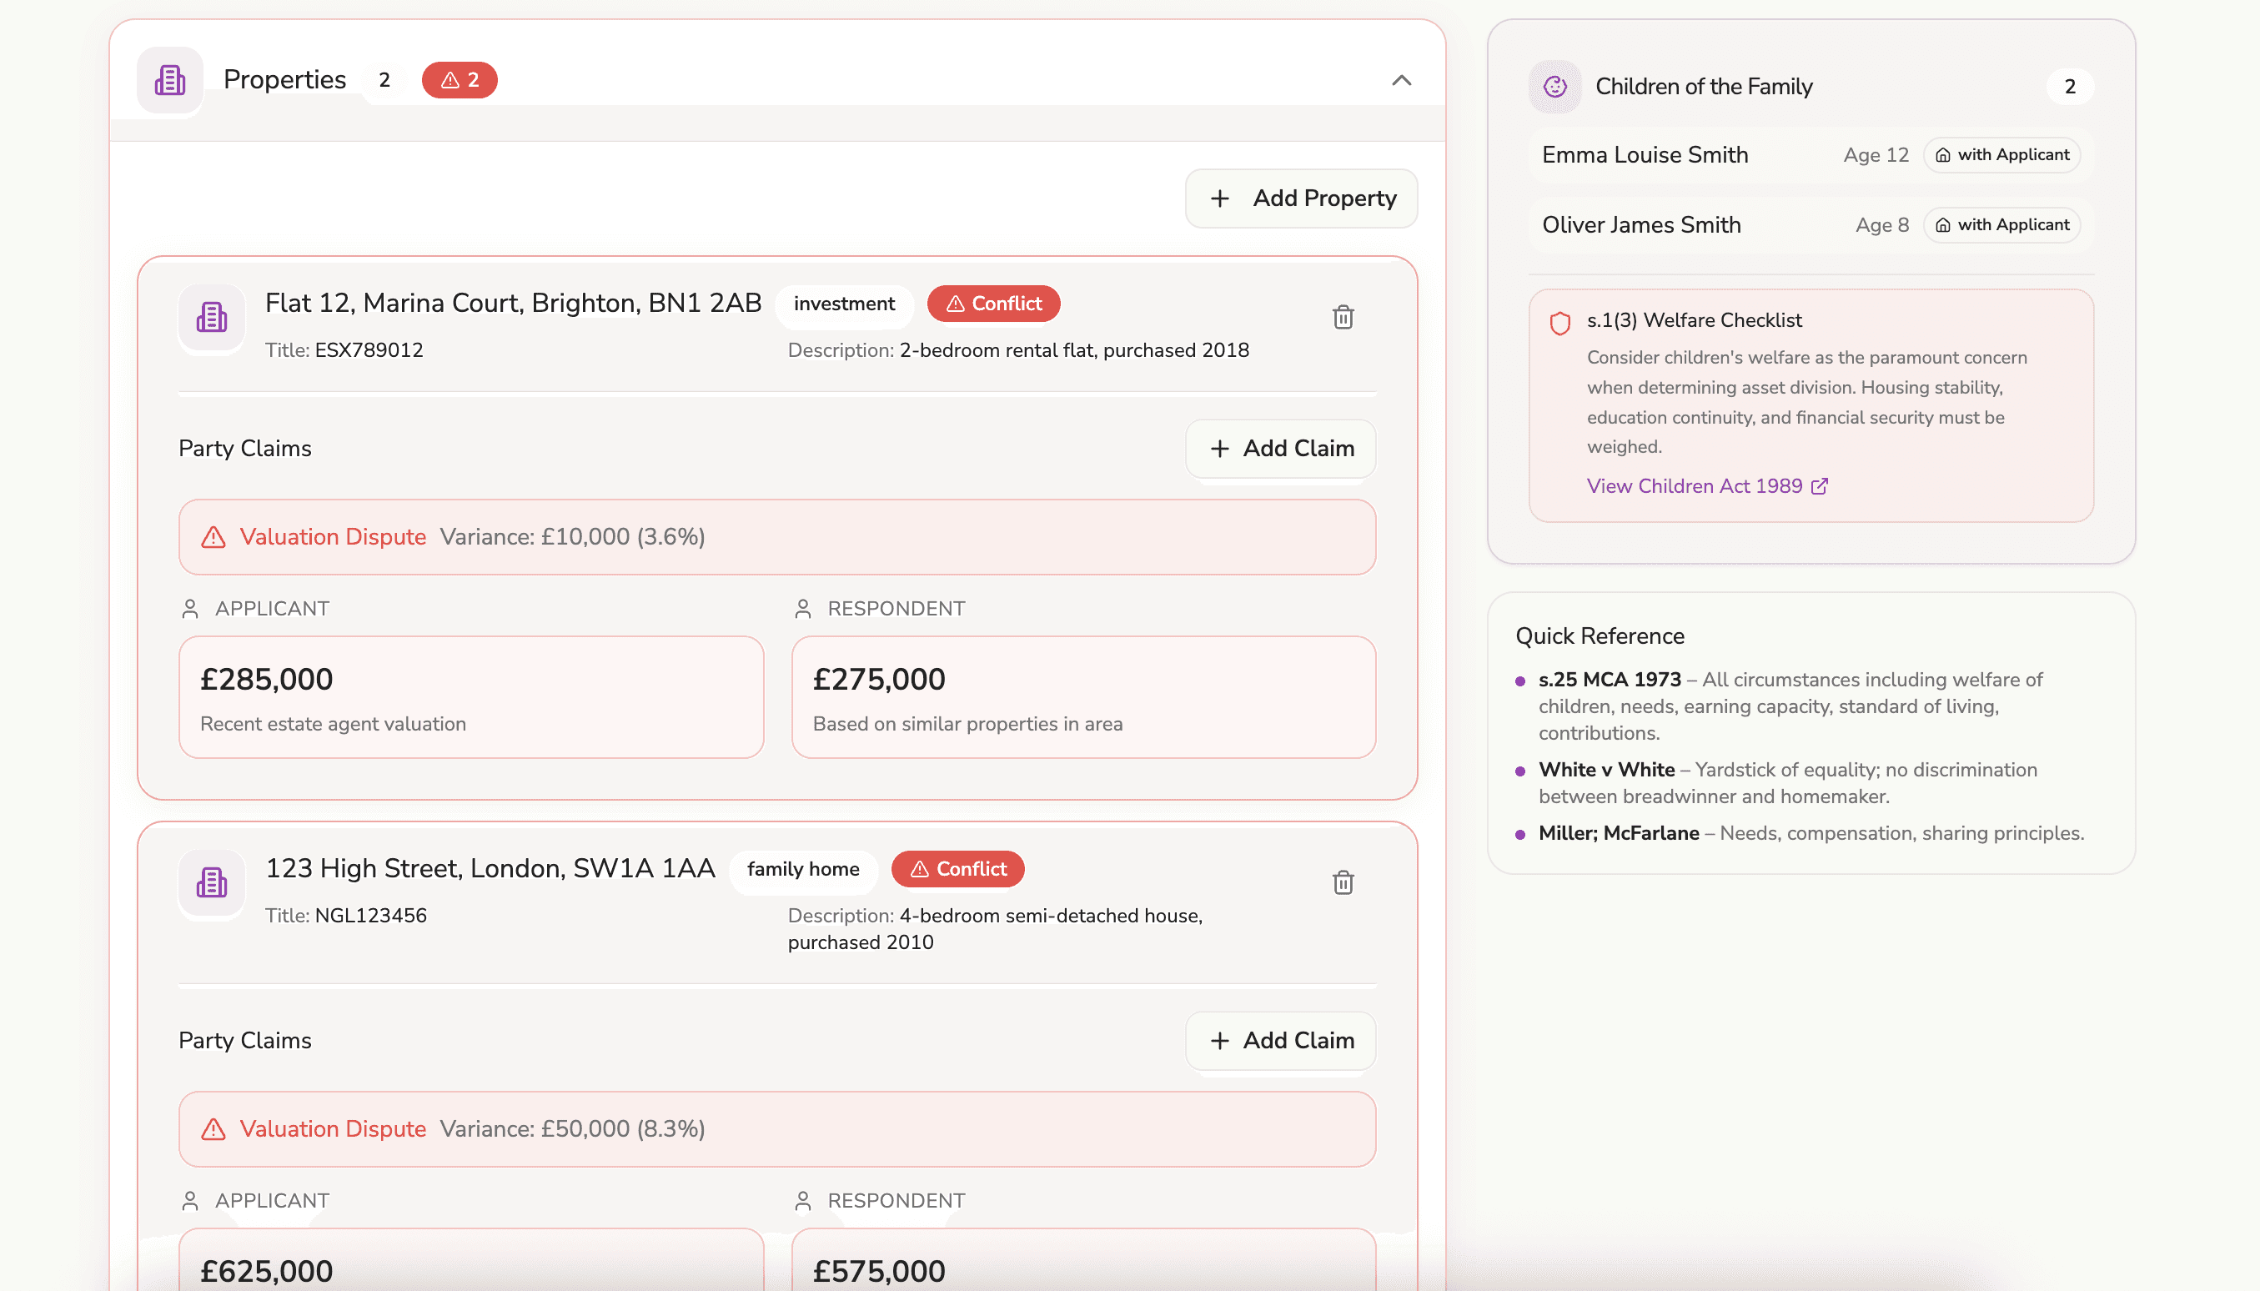Add Claim for the Marina Court flat
Image resolution: width=2260 pixels, height=1291 pixels.
pyautogui.click(x=1280, y=449)
